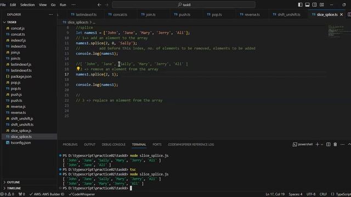351x197 pixels.
Task: Open the Go menu
Action: pyautogui.click(x=53, y=5)
